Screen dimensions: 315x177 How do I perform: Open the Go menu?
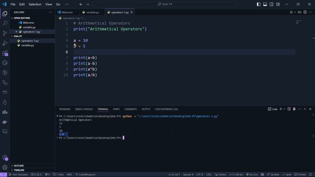(58, 4)
